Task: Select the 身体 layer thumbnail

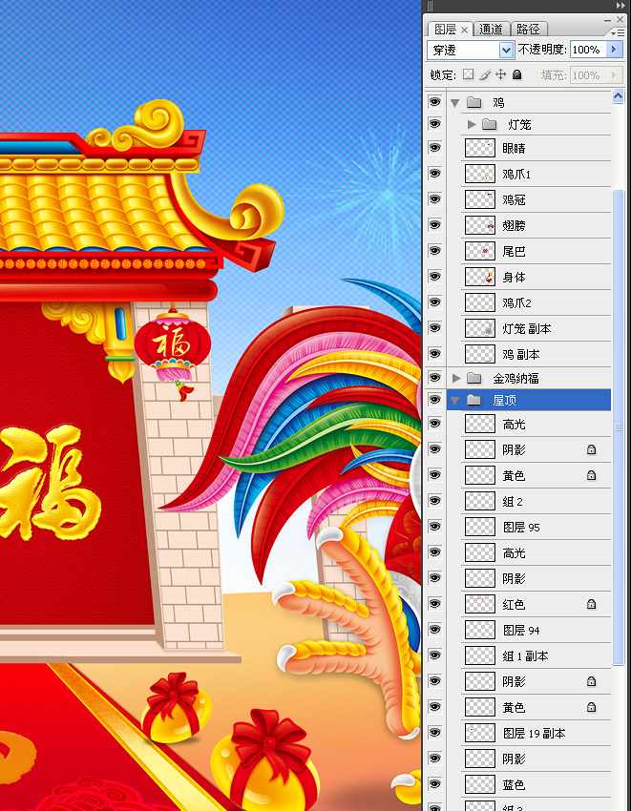Action: tap(480, 277)
